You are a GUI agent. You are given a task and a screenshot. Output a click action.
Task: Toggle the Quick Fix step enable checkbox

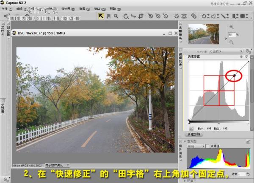[246, 56]
